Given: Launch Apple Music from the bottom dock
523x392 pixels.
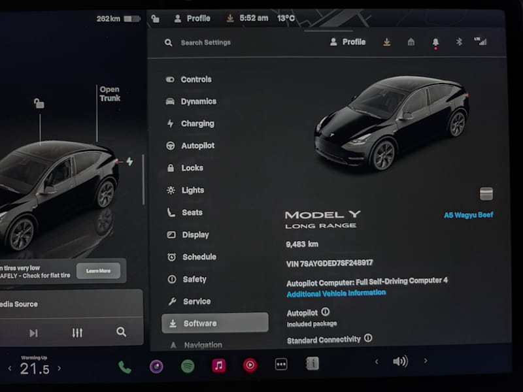Looking at the screenshot, I should [219, 366].
